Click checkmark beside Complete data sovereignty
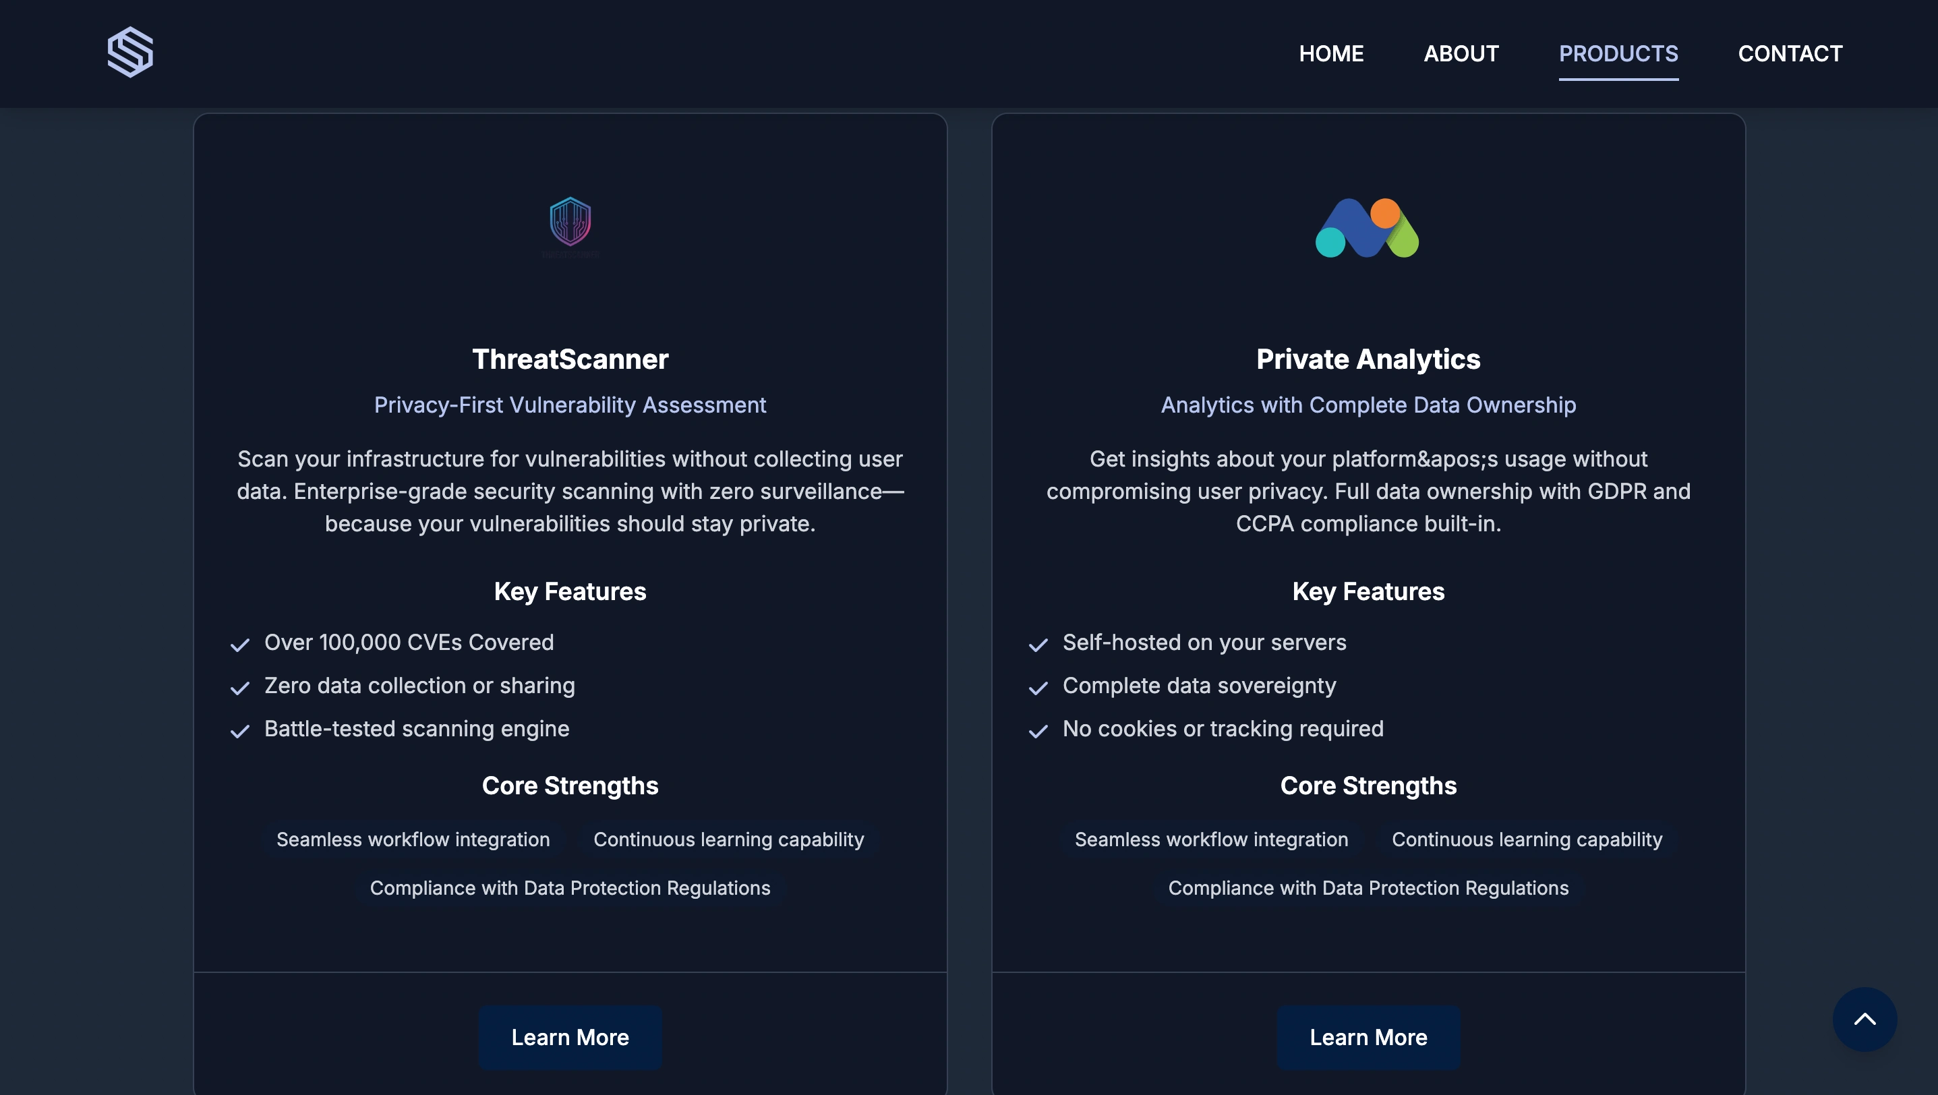 tap(1038, 687)
